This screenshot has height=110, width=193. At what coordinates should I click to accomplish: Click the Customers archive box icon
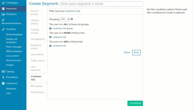click(x=3, y=83)
